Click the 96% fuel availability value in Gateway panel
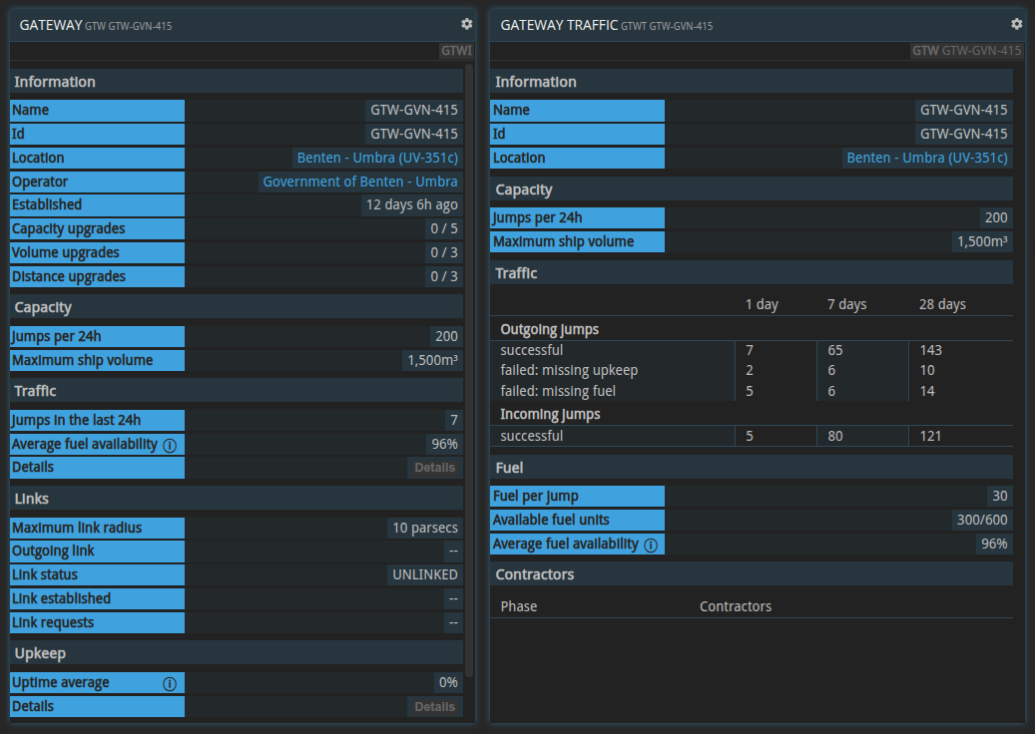The width and height of the screenshot is (1035, 734). tap(444, 444)
